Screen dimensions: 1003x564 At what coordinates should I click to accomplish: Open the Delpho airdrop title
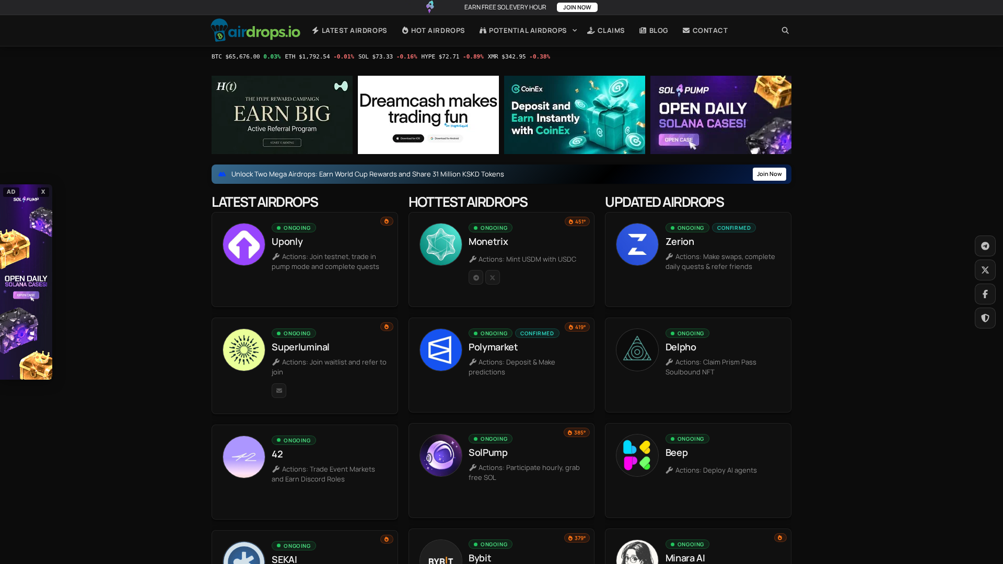pos(681,347)
